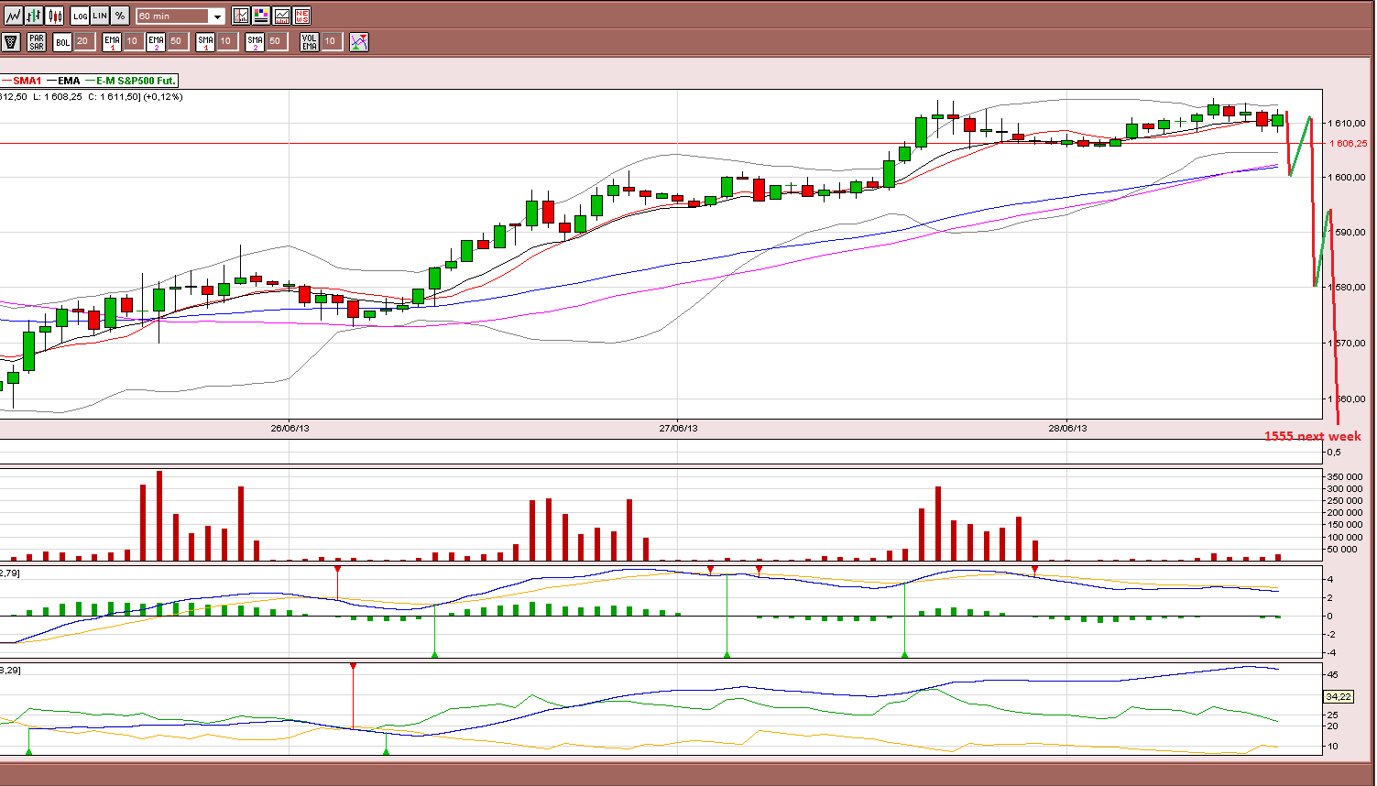The width and height of the screenshot is (1377, 786).
Task: Switch to OHLC bar chart icon
Action: click(x=34, y=16)
